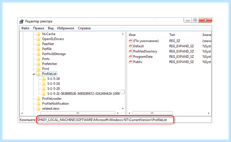Image resolution: width=231 pixels, height=142 pixels.
Task: Select S-1-5-21-563698526-3495190472-3242494424-1000 label
Action: point(84,94)
